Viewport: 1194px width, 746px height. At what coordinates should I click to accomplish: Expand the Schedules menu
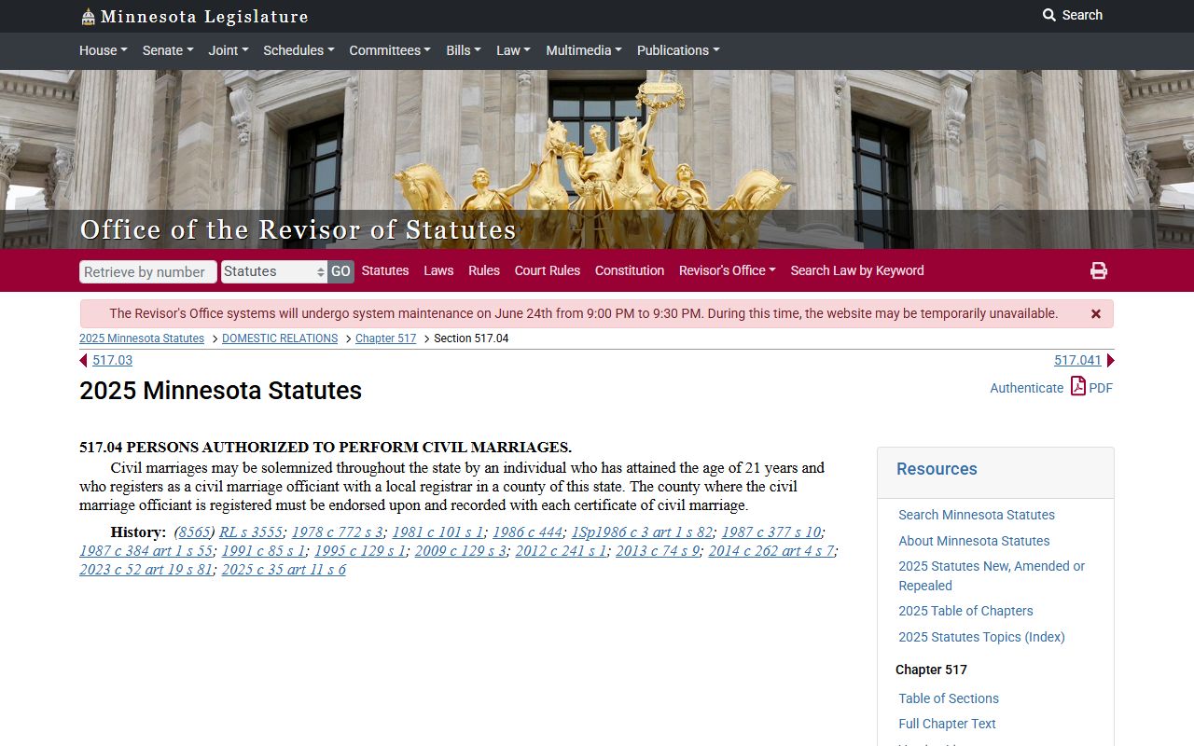pyautogui.click(x=298, y=50)
